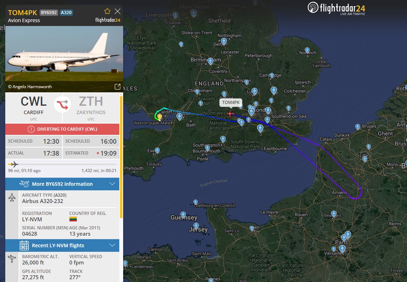Click the TOM4PK callsign label on map

point(231,103)
